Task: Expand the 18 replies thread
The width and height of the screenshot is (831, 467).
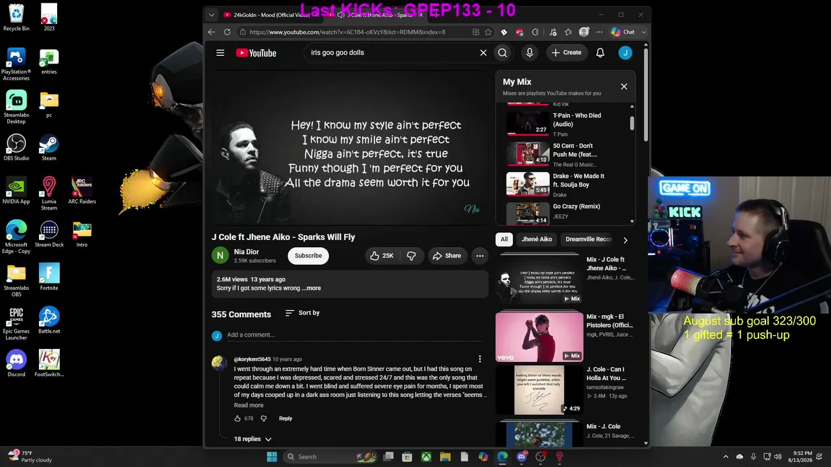Action: (253, 439)
